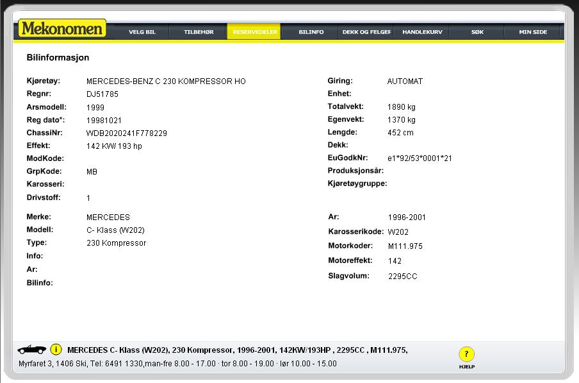This screenshot has height=383, width=579.
Task: Click registration date 19981021
Action: (x=104, y=121)
